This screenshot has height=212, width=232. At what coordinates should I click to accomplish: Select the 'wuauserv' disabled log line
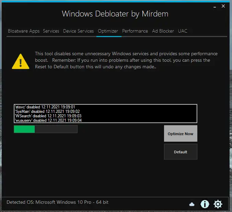point(48,120)
